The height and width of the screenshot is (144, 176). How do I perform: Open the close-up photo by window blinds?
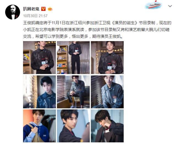(x=39, y=92)
